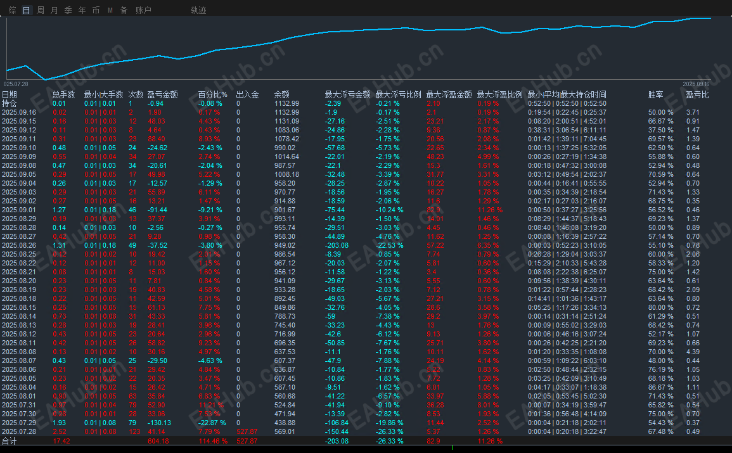Image resolution: width=732 pixels, height=453 pixels.
Task: Switch to the 综 summary tab
Action: pos(13,10)
